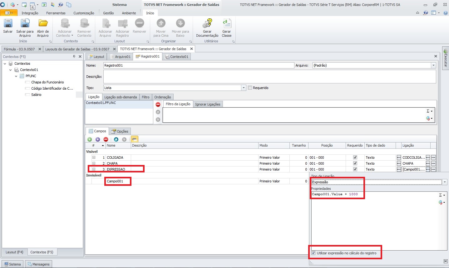
Task: Click the green play-window icon in quick access toolbar
Action: [x=44, y=5]
